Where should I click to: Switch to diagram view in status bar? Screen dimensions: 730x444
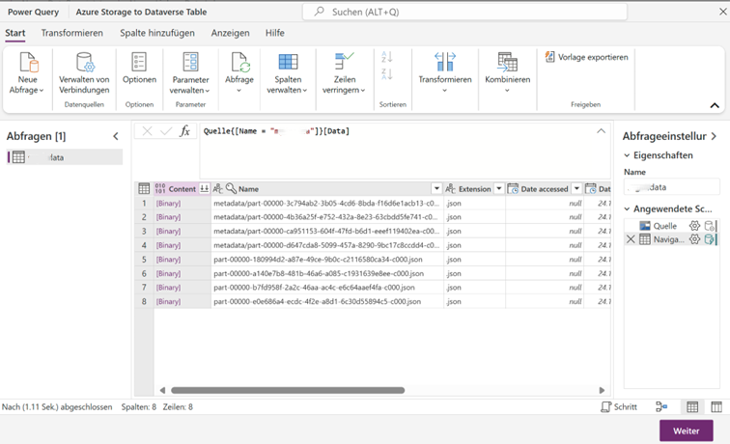661,407
